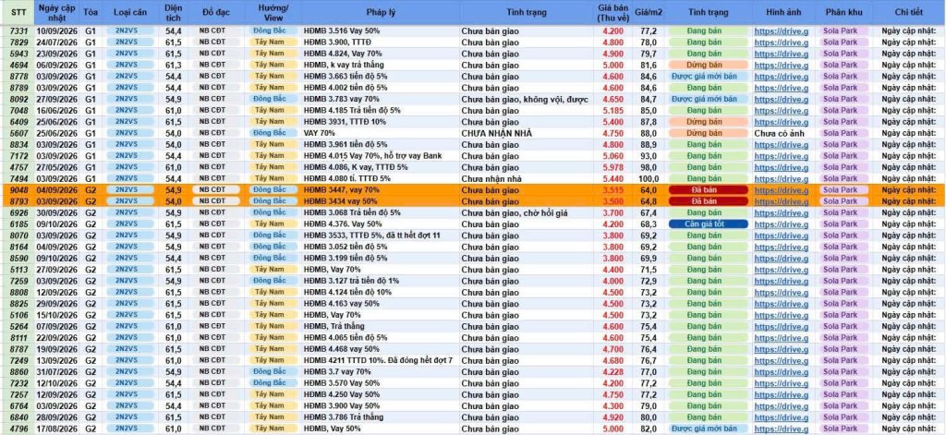Open the drive link in row 8092

point(782,99)
